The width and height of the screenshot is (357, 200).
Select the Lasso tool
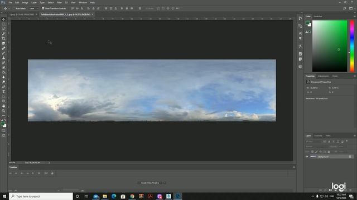(3, 29)
